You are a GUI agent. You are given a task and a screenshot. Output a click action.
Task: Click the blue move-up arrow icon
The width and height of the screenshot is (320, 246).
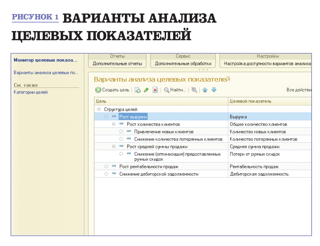coord(205,90)
